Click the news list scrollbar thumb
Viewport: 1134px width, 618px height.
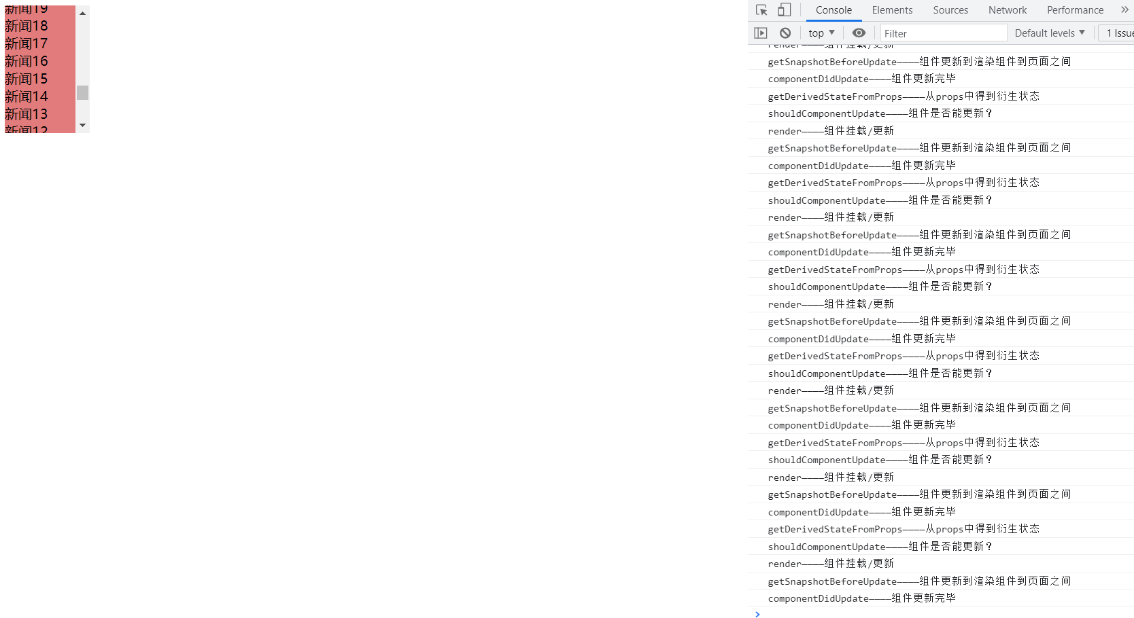(x=82, y=92)
